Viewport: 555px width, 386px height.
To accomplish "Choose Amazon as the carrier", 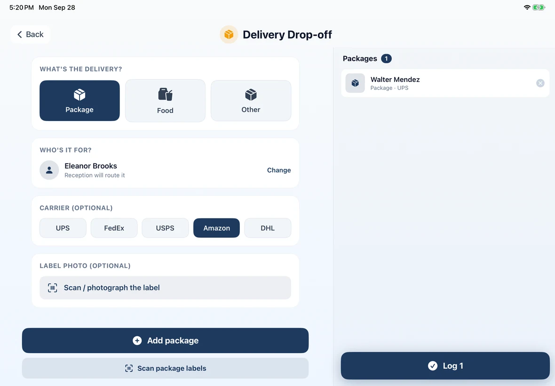I will [216, 228].
